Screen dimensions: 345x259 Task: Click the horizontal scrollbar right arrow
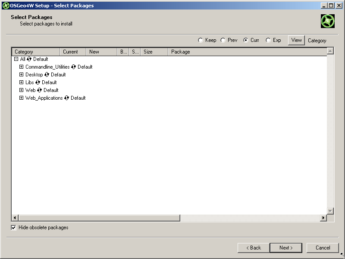tap(323, 218)
